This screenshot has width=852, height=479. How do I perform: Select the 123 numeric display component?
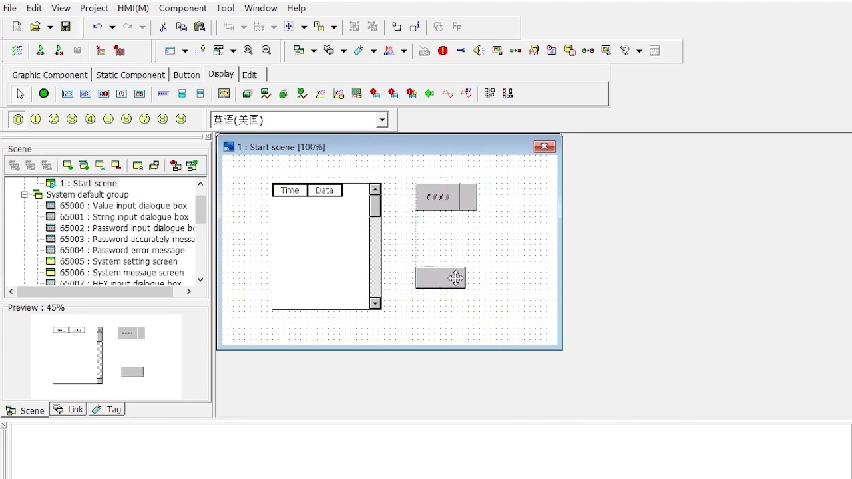pos(67,94)
